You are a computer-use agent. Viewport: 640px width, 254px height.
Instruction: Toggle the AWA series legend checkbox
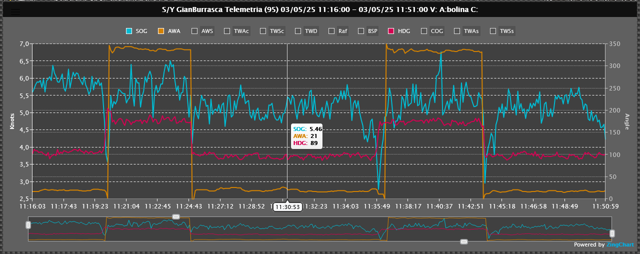[x=161, y=31]
